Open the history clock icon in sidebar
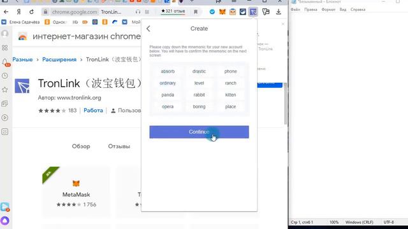 click(x=4, y=76)
